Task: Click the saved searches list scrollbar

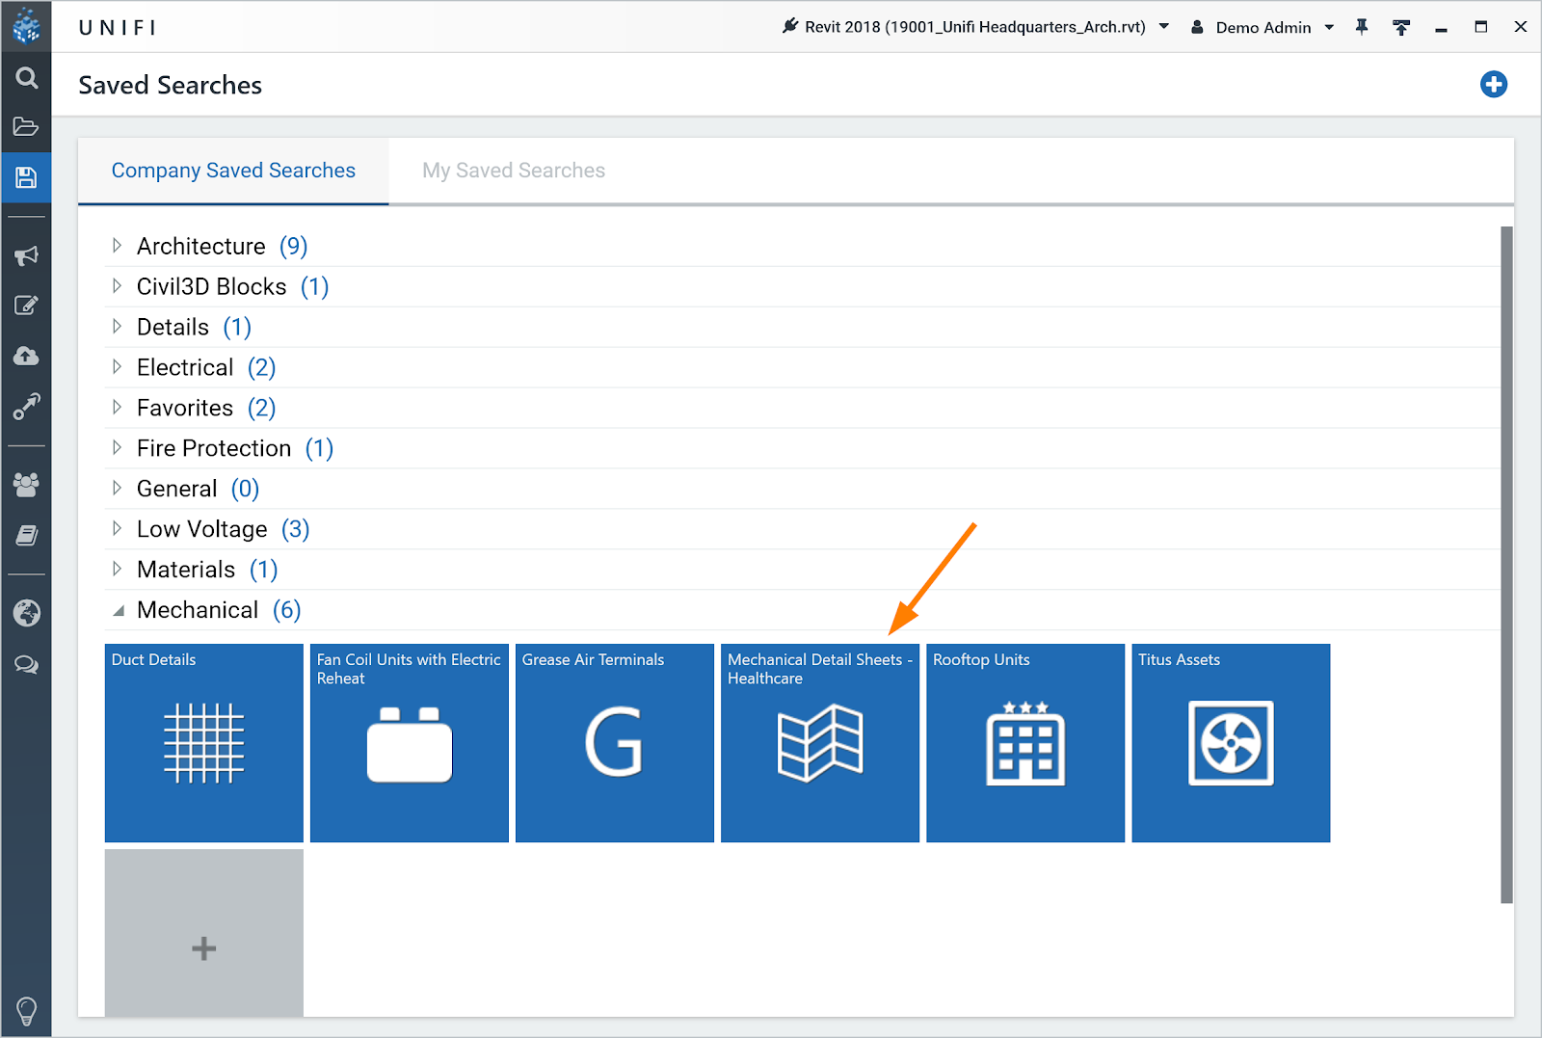Action: coord(1506,565)
